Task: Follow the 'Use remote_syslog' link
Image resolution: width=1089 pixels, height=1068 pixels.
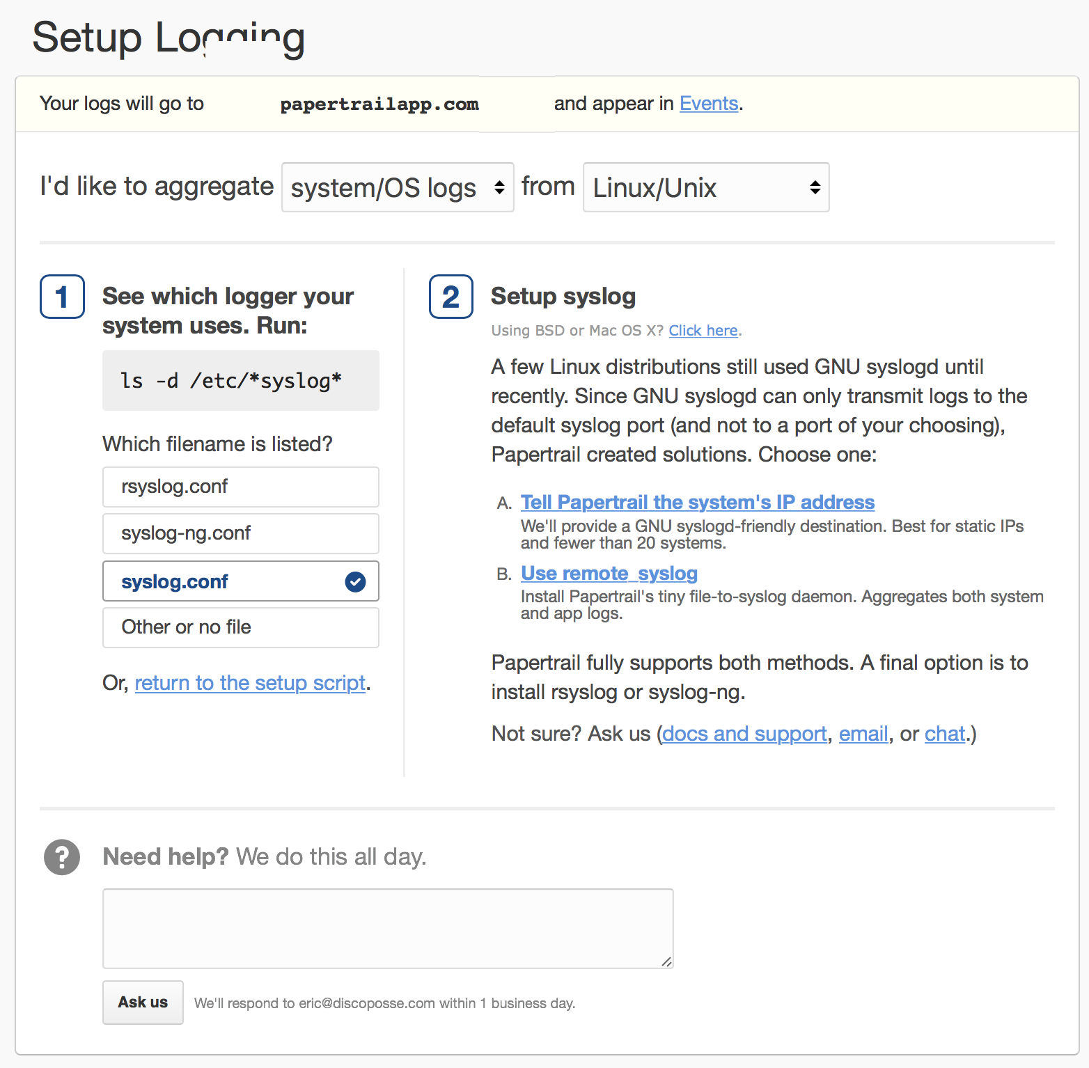Action: (x=609, y=573)
